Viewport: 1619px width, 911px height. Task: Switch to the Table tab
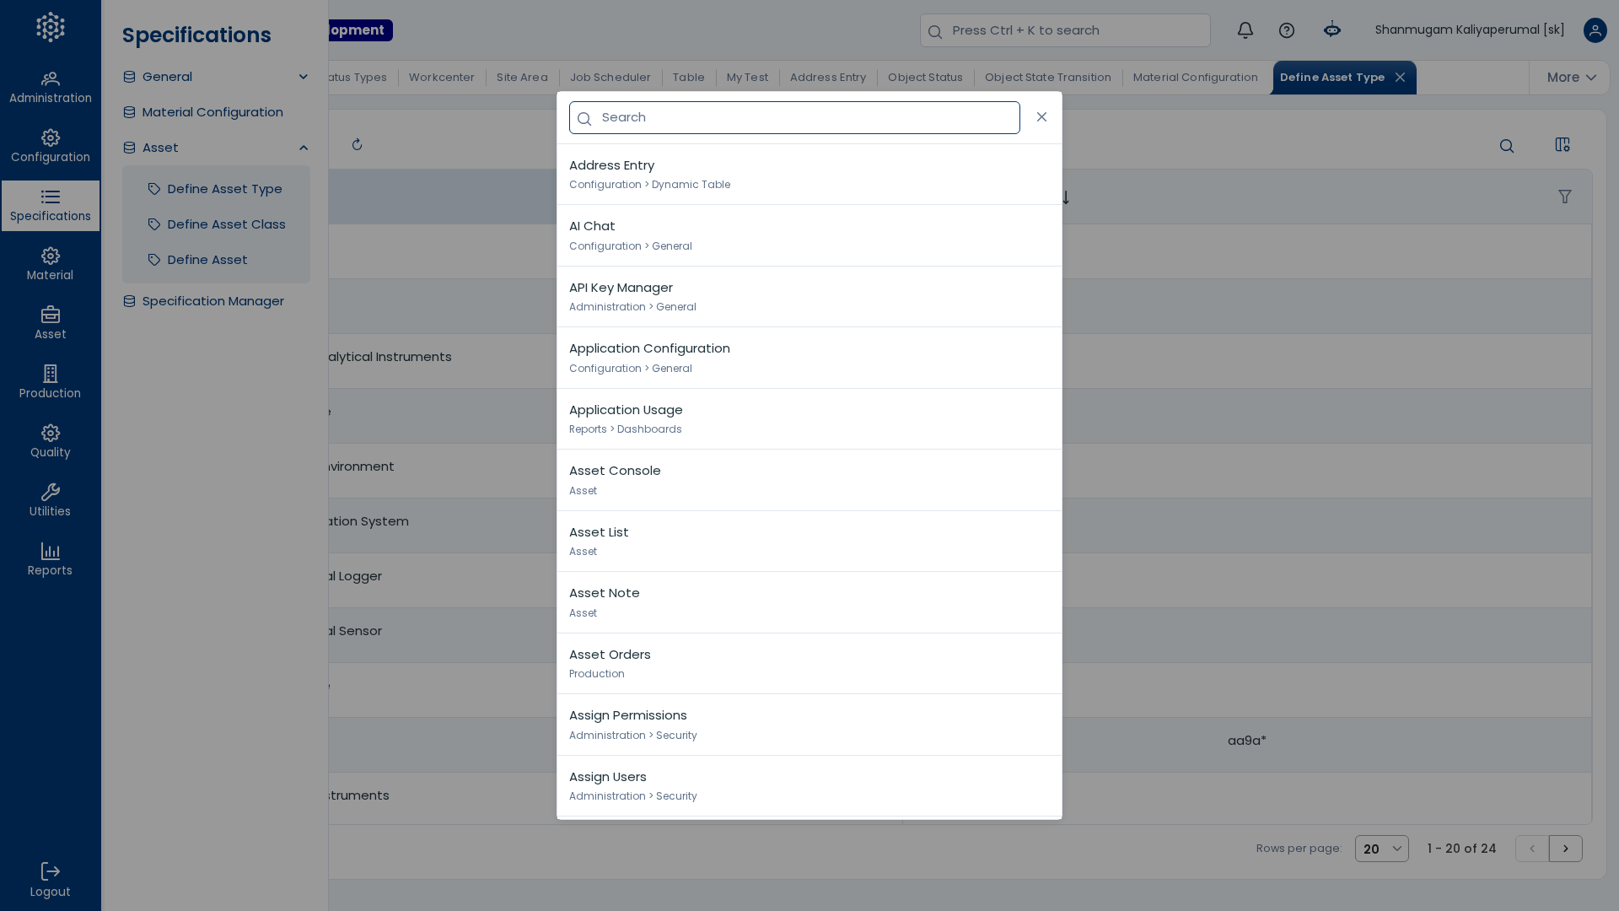coord(689,78)
